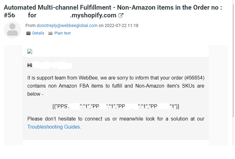Click the vertical scrollbar on the right

pyautogui.click(x=233, y=62)
